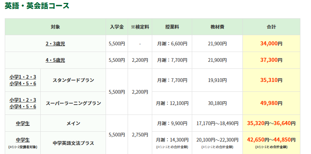Screen dimensions: 311x154
Task: Open the 中学生 link beside メイン
Action: pyautogui.click(x=23, y=123)
